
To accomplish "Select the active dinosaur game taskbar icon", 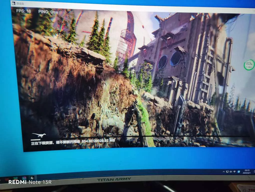I will [32, 178].
